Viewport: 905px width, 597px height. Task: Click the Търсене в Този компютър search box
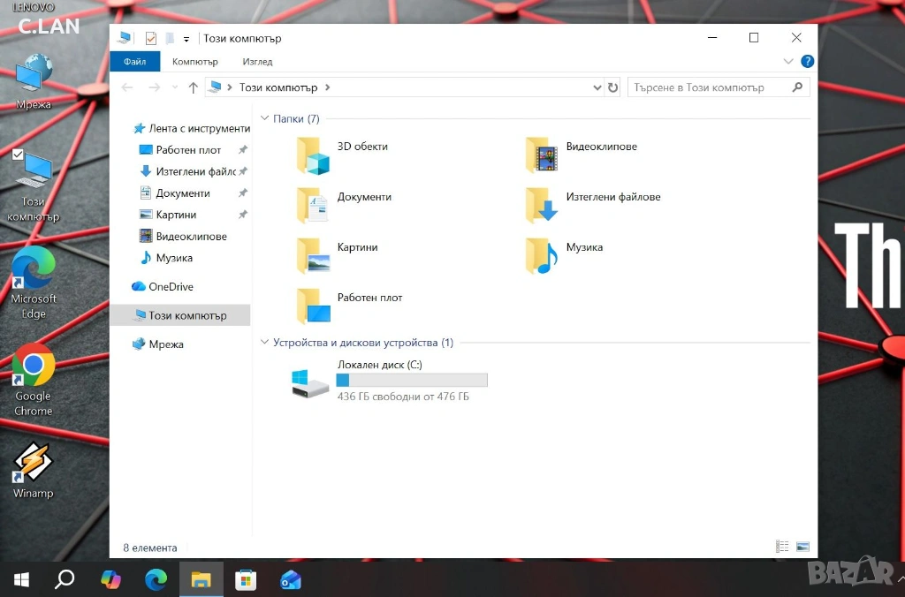(711, 87)
